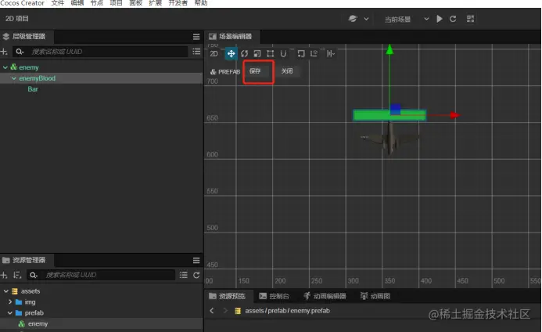The width and height of the screenshot is (542, 332).
Task: Toggle the 2D view mode button
Action: [214, 54]
